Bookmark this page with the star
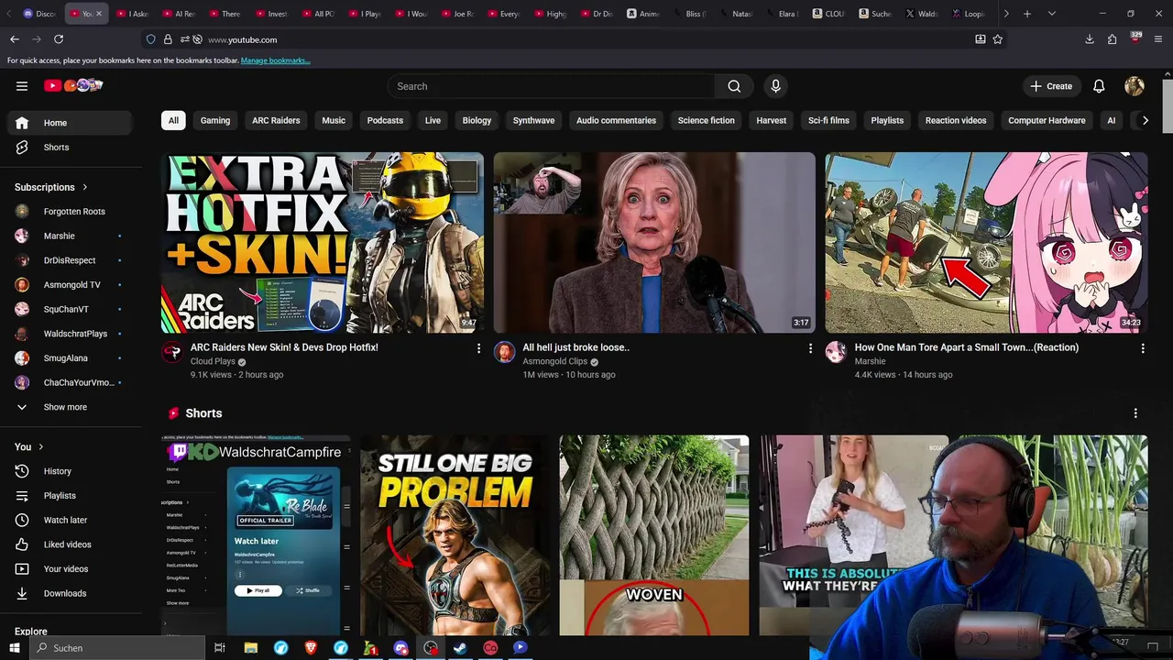The height and width of the screenshot is (660, 1173). (998, 39)
